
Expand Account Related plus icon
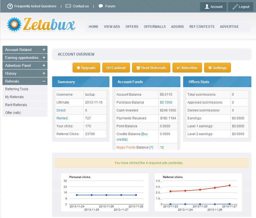tap(44, 50)
